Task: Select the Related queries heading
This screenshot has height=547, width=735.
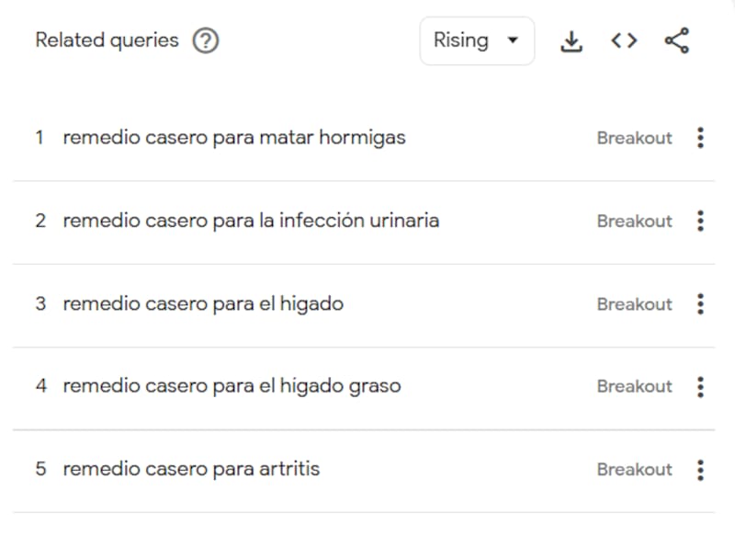Action: point(106,40)
